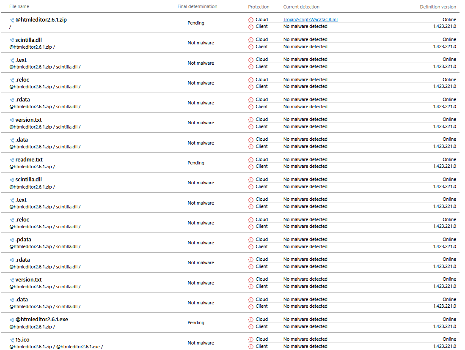Click Not malware status of 15.ico
The image size is (465, 350).
(x=201, y=343)
